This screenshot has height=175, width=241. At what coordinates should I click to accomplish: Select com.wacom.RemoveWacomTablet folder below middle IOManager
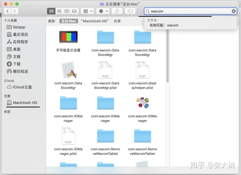coord(105,136)
